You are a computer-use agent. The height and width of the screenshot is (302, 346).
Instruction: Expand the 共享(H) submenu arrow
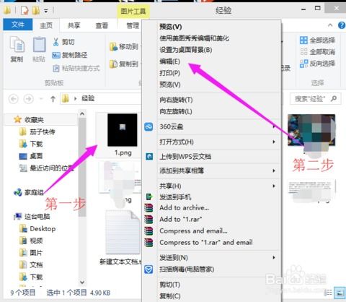click(x=274, y=186)
